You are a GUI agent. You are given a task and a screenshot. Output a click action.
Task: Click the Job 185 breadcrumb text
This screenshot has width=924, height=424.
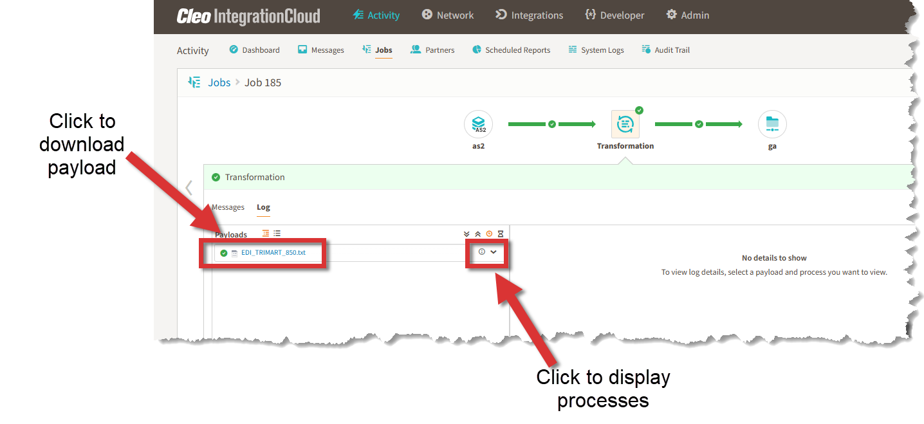263,82
